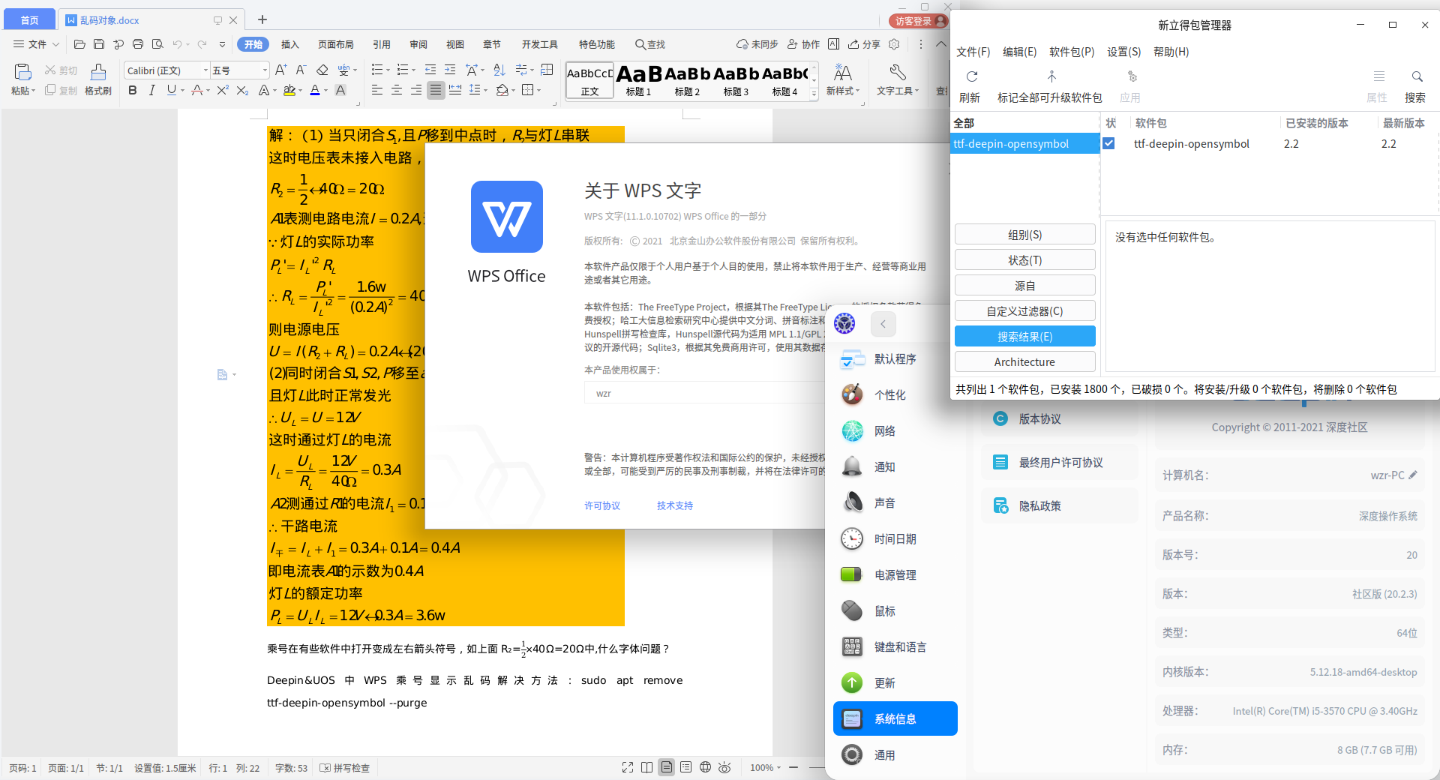Collapse the WPS ribbon with the chevron

(x=940, y=44)
